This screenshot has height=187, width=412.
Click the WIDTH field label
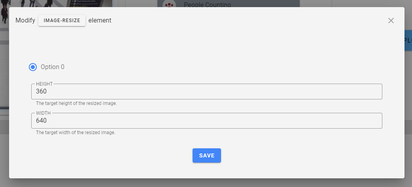tap(43, 113)
